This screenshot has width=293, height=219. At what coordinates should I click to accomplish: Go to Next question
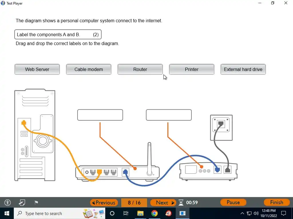click(163, 203)
